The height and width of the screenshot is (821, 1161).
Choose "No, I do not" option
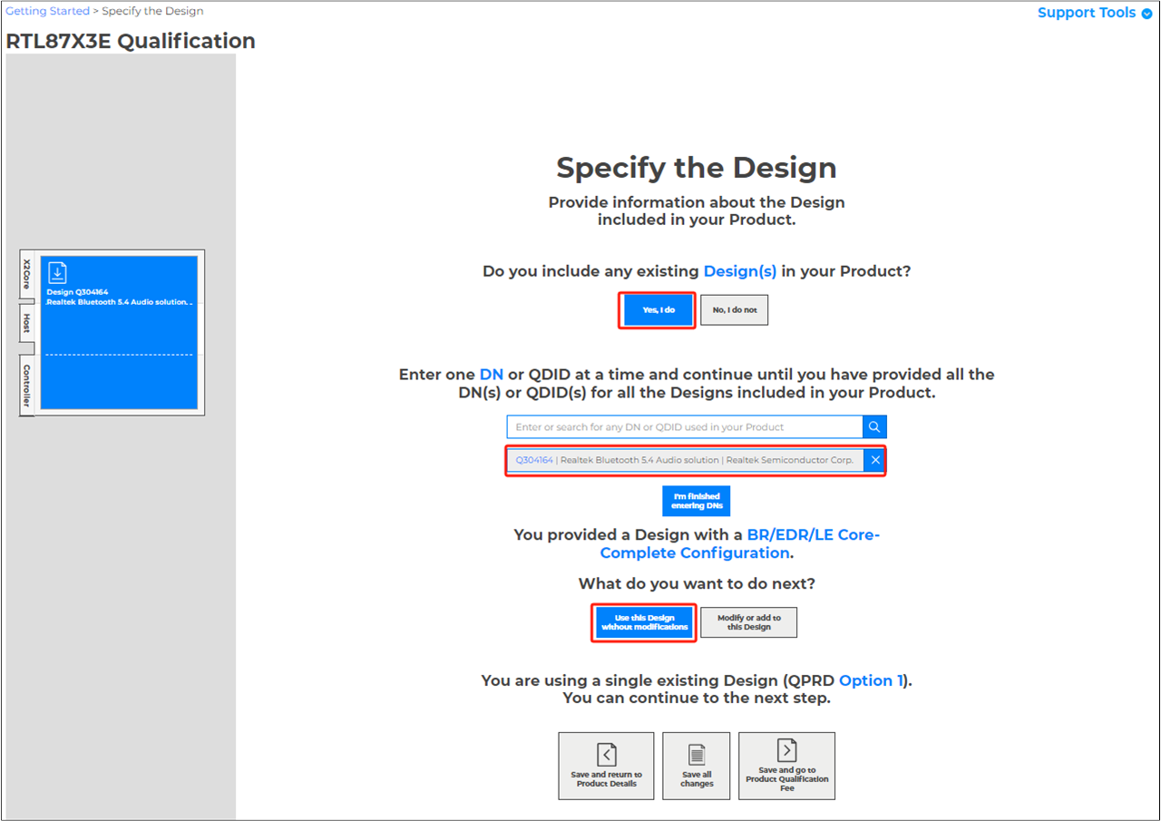tap(734, 310)
